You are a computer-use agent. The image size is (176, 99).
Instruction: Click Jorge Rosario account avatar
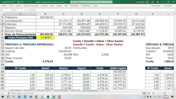click(x=147, y=2)
